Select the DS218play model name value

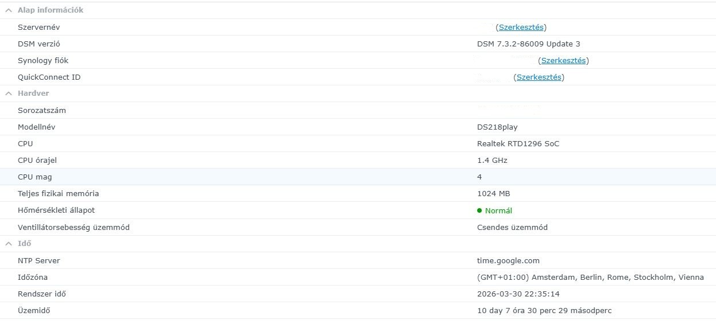(x=497, y=127)
